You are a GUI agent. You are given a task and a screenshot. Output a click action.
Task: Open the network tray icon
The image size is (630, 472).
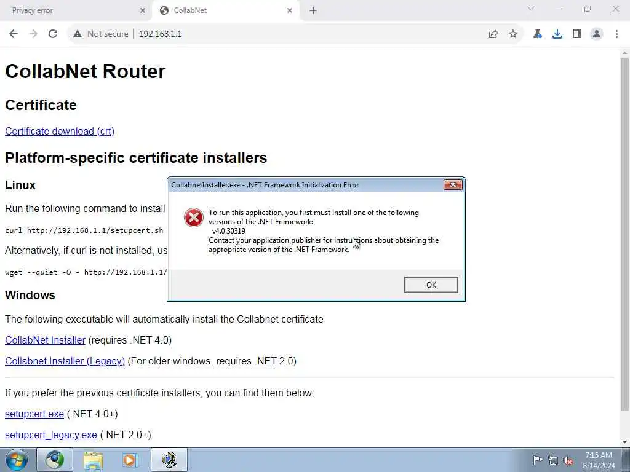click(x=553, y=460)
